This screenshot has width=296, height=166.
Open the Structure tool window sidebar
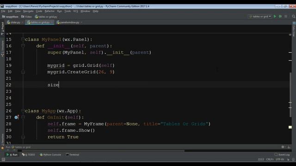2,48
